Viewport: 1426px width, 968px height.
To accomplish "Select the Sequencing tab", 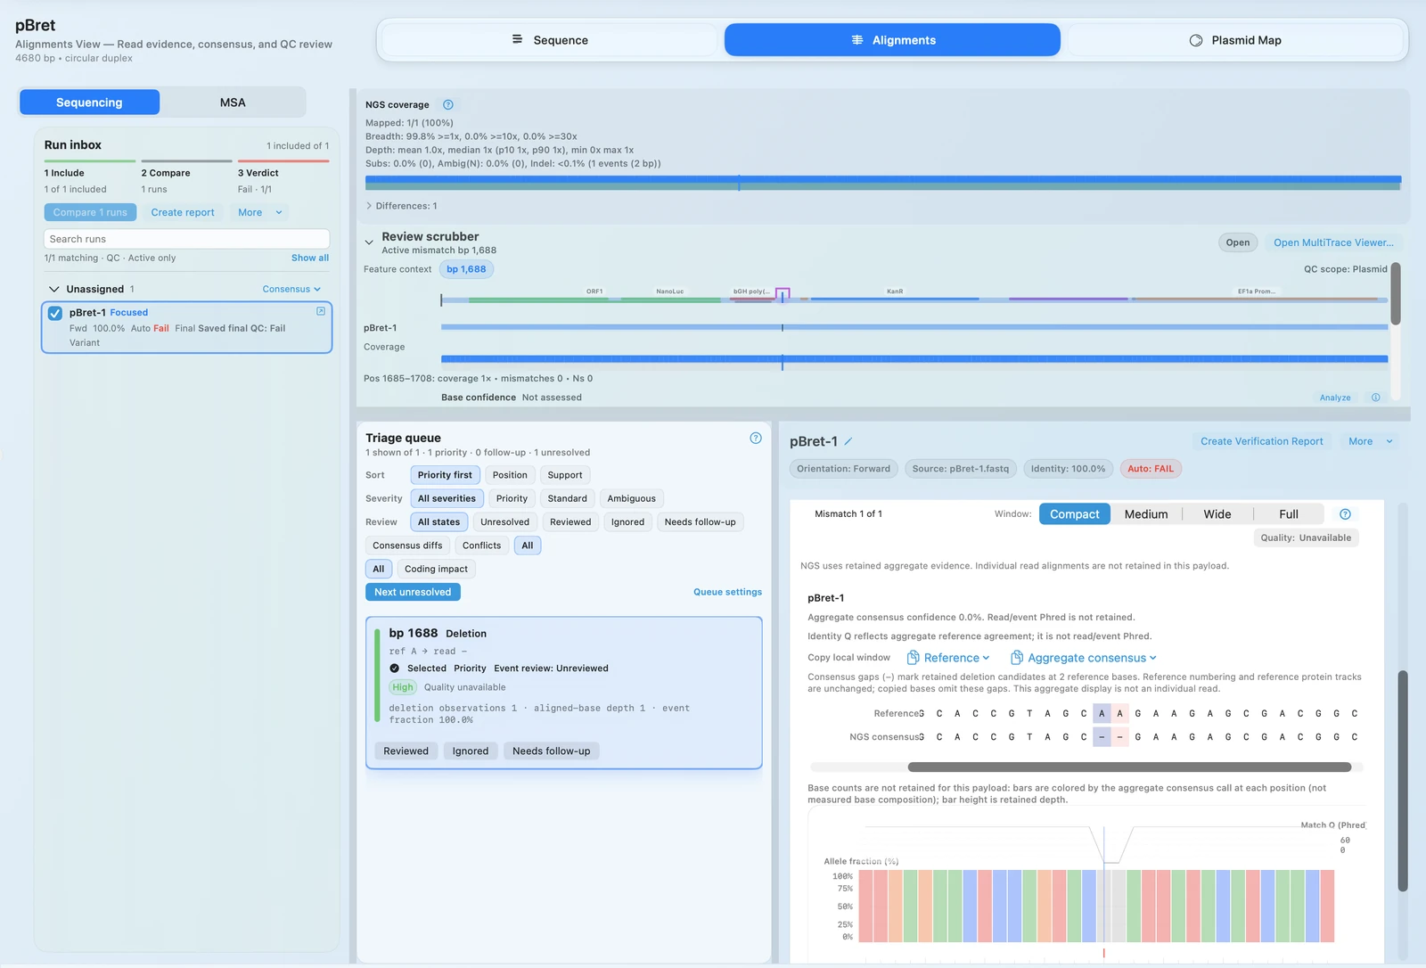I will coord(89,103).
